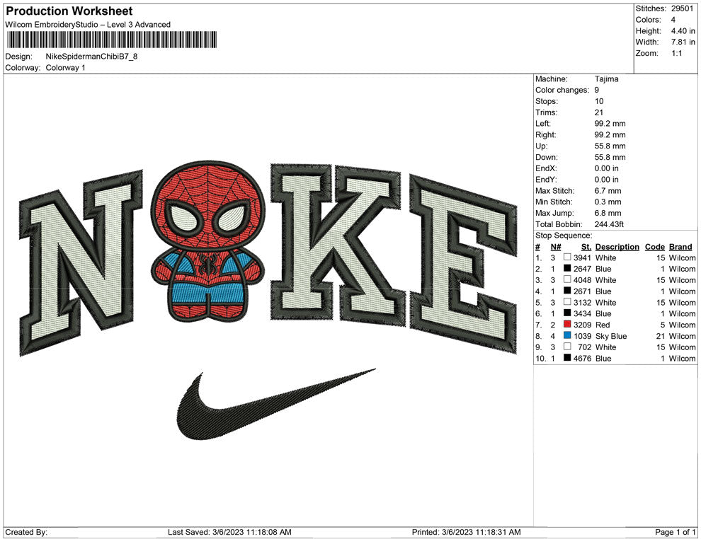Click the 'Stop Sequence:' heading
Viewport: 701px width, 539px height.
tap(564, 236)
